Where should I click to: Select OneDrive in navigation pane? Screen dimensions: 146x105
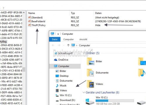coord(63,60)
